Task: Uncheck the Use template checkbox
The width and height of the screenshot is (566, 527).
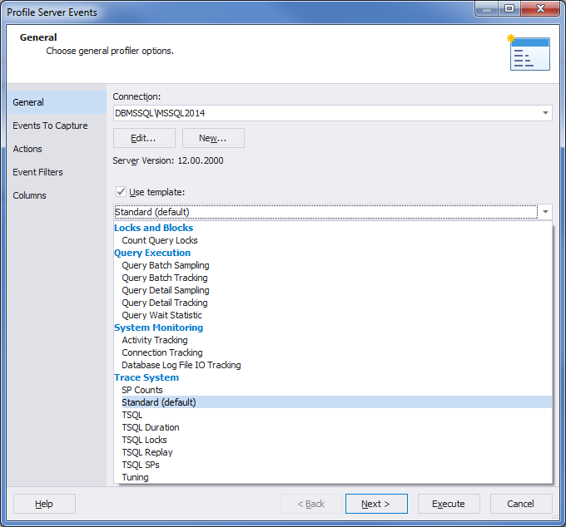Action: 121,192
